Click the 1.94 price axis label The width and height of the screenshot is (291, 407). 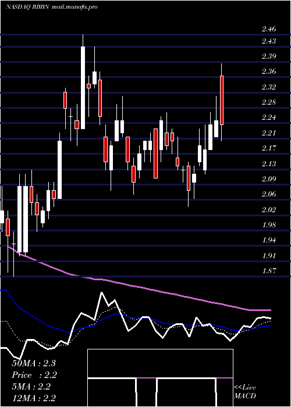coord(269,240)
